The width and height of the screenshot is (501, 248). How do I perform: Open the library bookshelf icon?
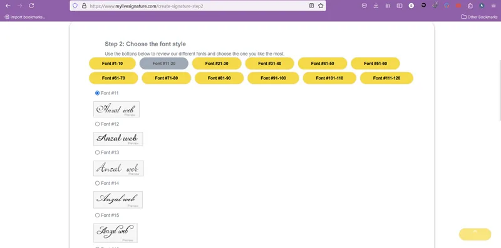(x=388, y=6)
